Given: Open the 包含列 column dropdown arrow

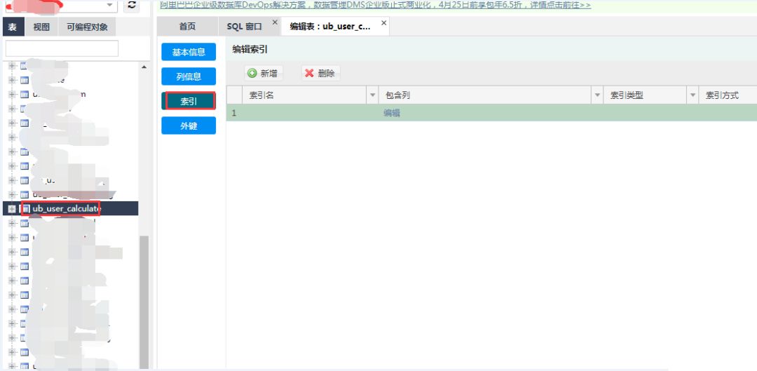Looking at the screenshot, I should click(x=598, y=95).
